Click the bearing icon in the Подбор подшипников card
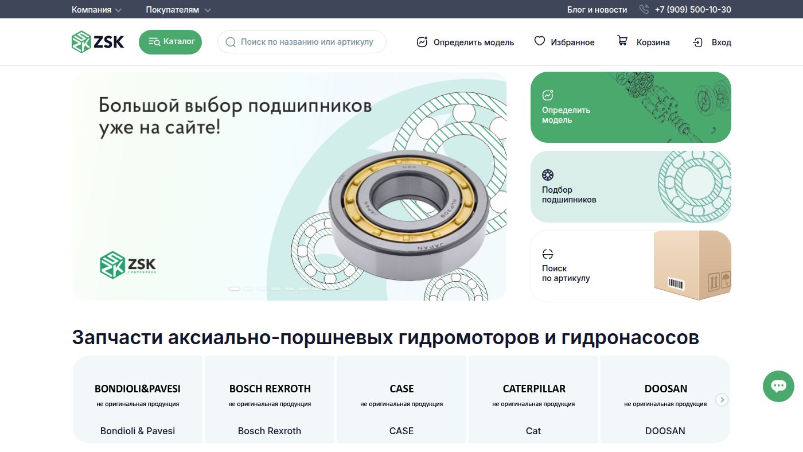The height and width of the screenshot is (452, 803). point(548,175)
